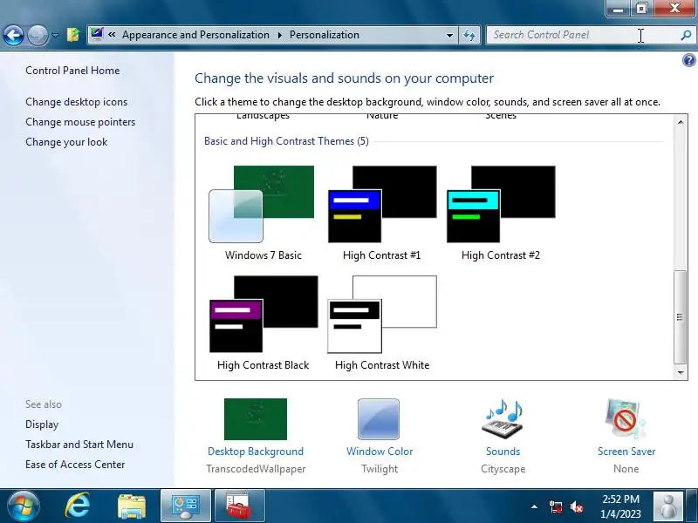698x523 pixels.
Task: Click the Twilight color label
Action: 380,469
